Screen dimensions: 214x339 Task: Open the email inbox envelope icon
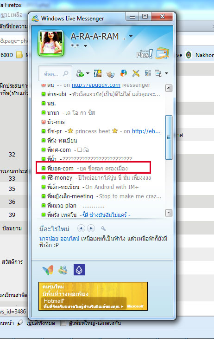[163, 52]
